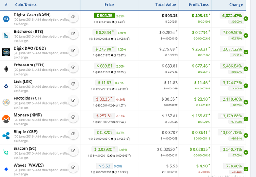Edit the Siacoin (SC) entry
Screen dimensions: 256x177
(x=73, y=151)
